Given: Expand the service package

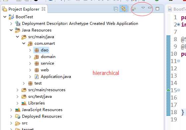Looking at the screenshot, I should tap(30, 63).
